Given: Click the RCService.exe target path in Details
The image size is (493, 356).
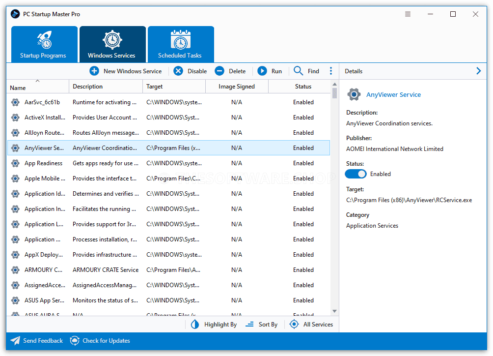Looking at the screenshot, I should (409, 200).
